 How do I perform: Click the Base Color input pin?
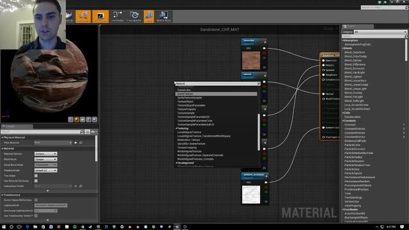click(323, 61)
